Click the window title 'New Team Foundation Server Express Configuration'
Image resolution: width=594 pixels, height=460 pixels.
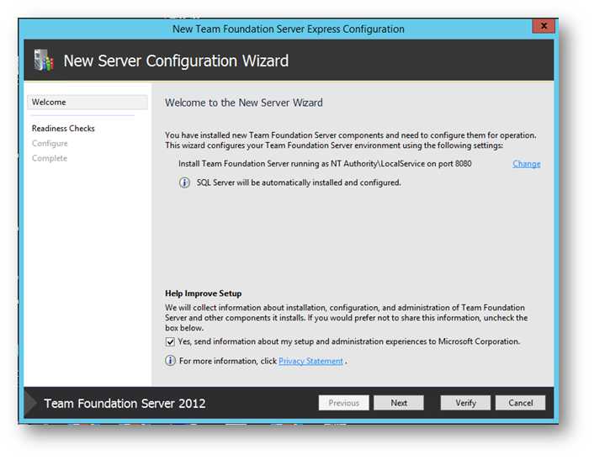[289, 29]
